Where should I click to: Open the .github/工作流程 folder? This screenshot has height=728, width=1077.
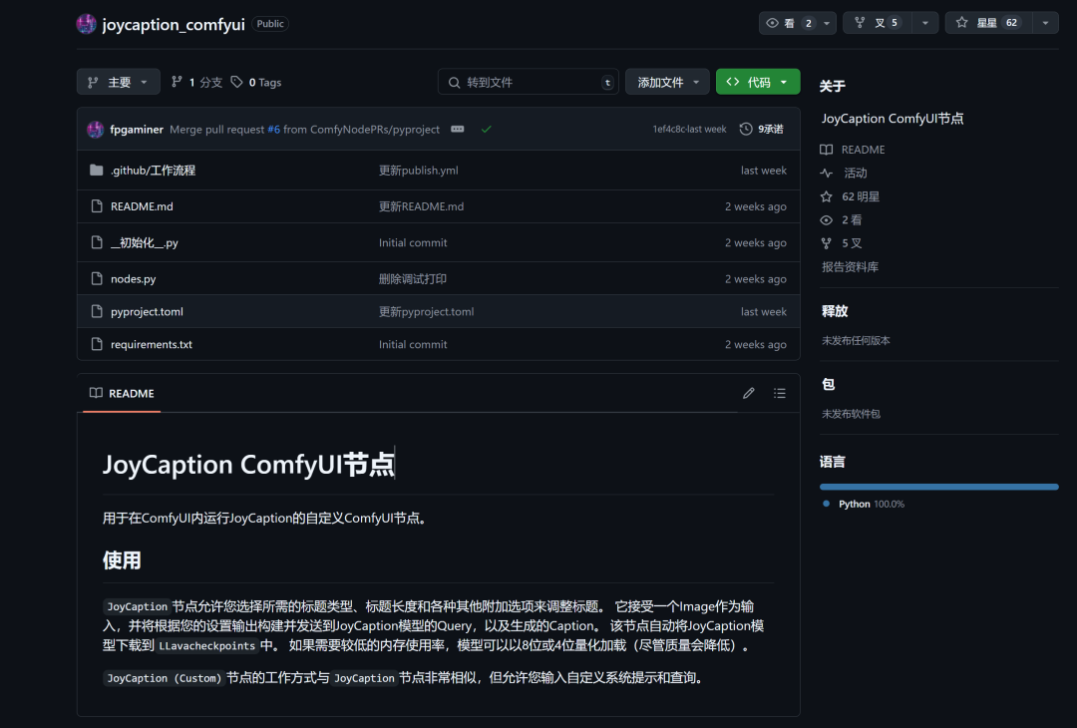pos(153,171)
